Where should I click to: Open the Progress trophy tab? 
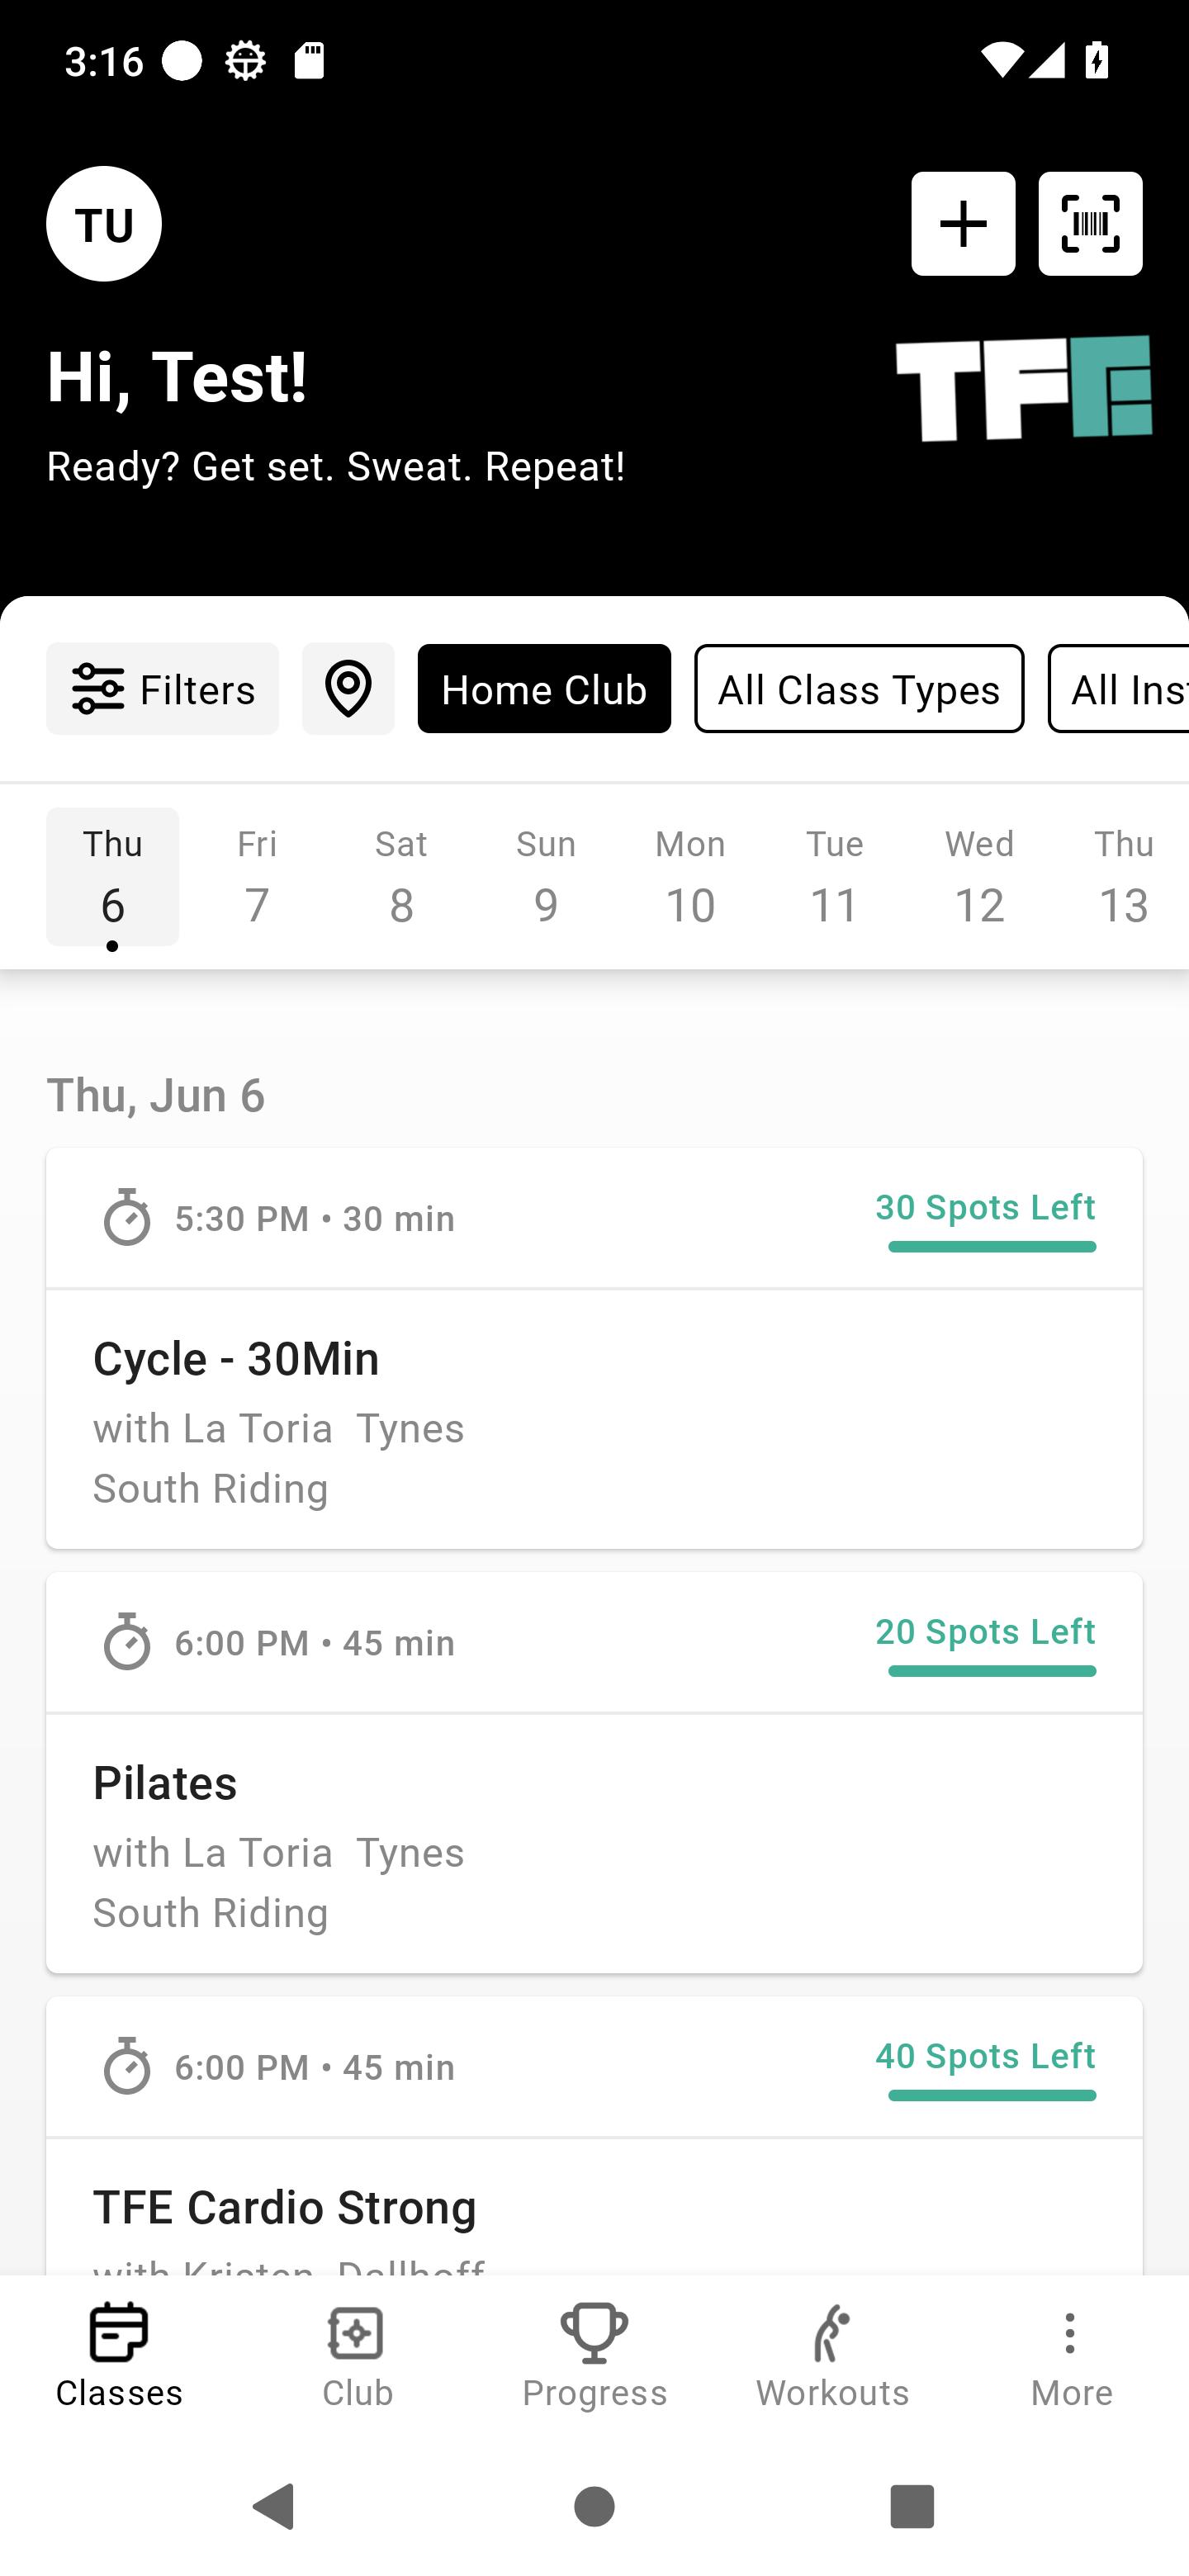tap(595, 2355)
